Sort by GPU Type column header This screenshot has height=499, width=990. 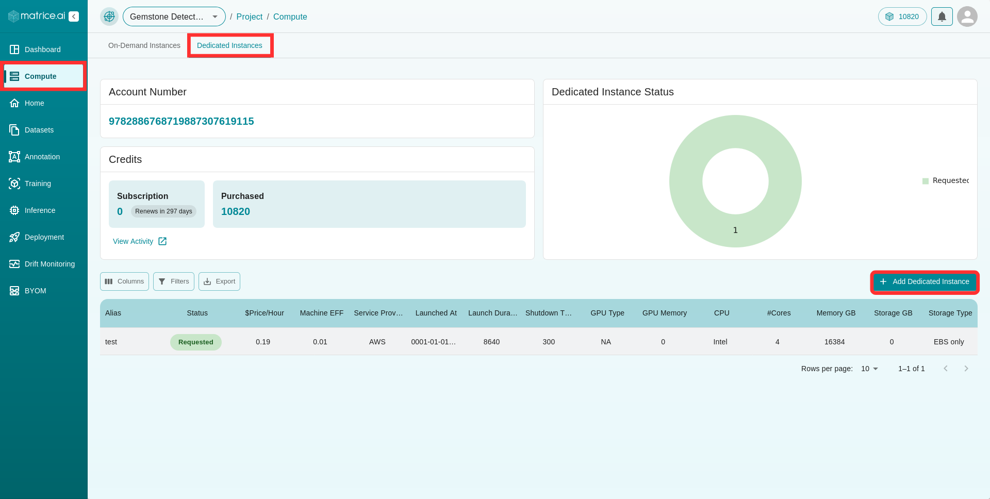click(x=607, y=313)
